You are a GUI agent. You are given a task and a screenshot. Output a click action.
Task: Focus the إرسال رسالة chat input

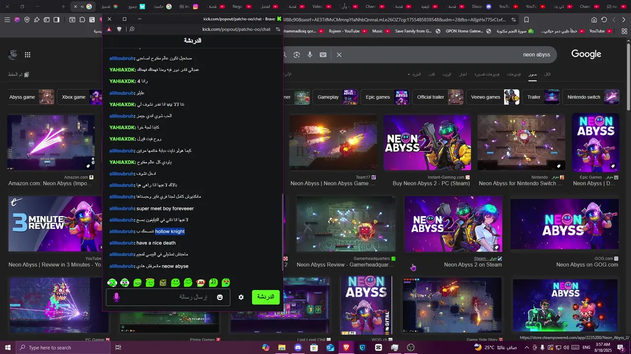tap(168, 297)
